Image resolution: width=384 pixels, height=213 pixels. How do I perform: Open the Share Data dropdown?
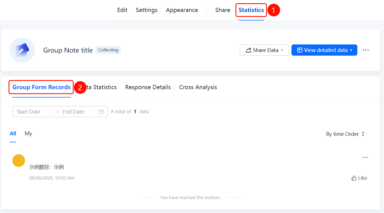click(x=264, y=50)
